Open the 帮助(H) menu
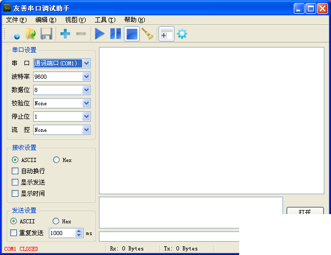331x255 pixels. [x=135, y=20]
